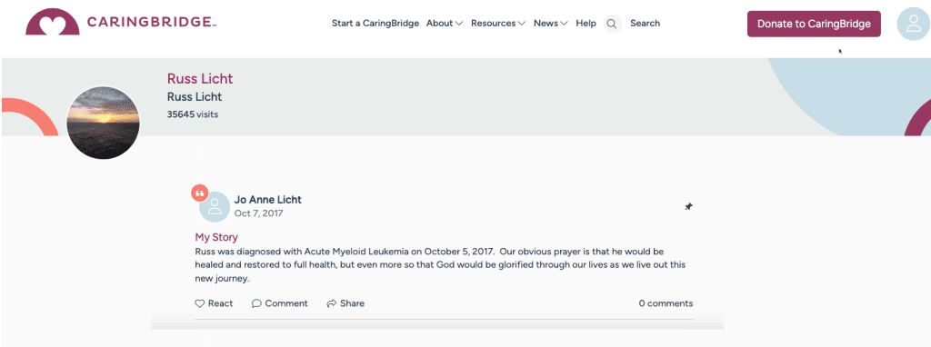Click the CaringBridge heart logo
Viewport: 931px width, 347px height.
[53, 22]
